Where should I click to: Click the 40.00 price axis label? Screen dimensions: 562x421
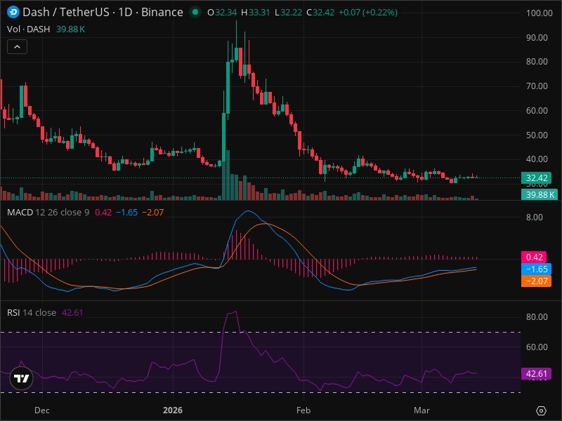click(x=537, y=159)
